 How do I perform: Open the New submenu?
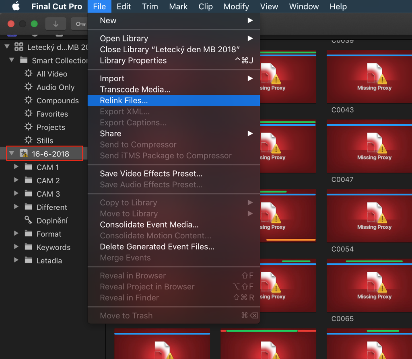click(x=174, y=21)
